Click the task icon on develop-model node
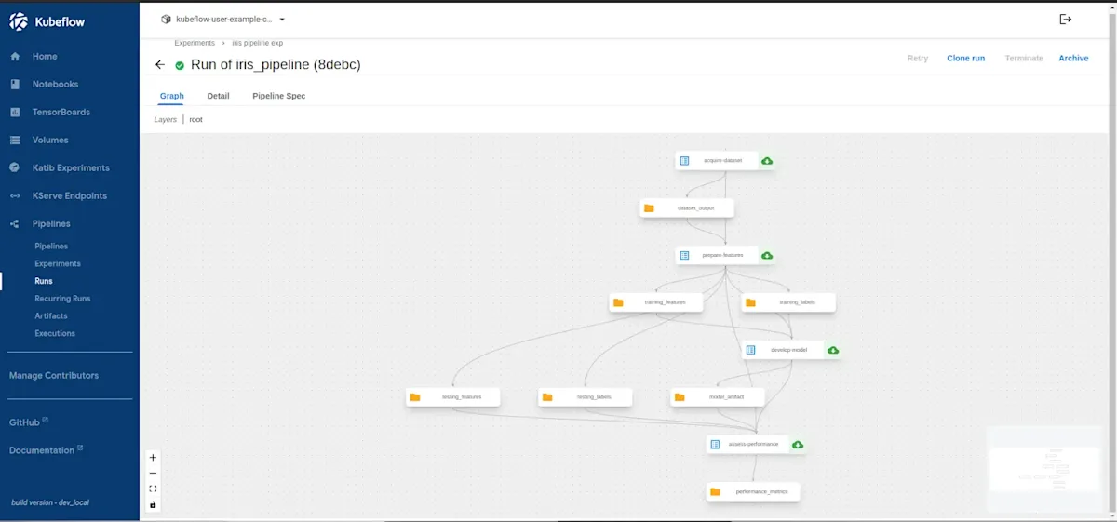The image size is (1117, 522). (750, 350)
